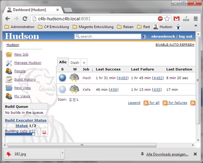Click the People icon in sidebar
Image resolution: width=203 pixels, height=163 pixels.
point(9,71)
